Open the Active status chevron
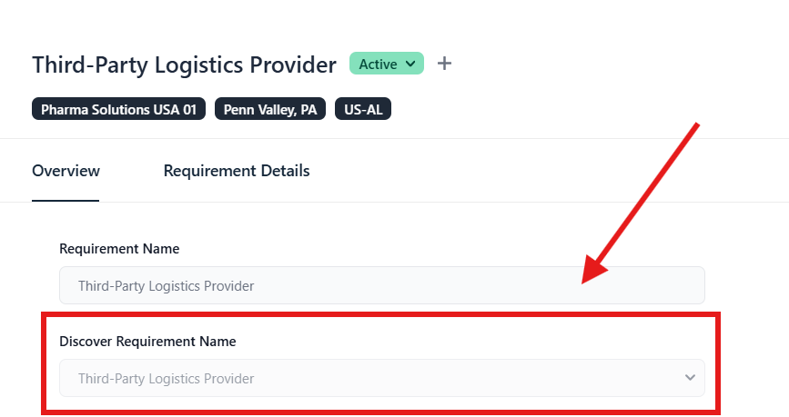 tap(410, 65)
